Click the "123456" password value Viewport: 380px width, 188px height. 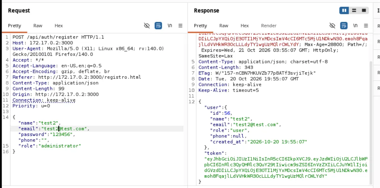pos(61,135)
